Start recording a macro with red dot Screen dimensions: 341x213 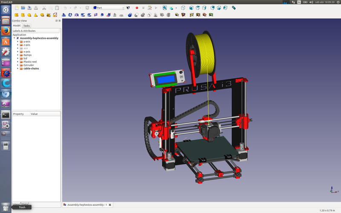(137, 8)
